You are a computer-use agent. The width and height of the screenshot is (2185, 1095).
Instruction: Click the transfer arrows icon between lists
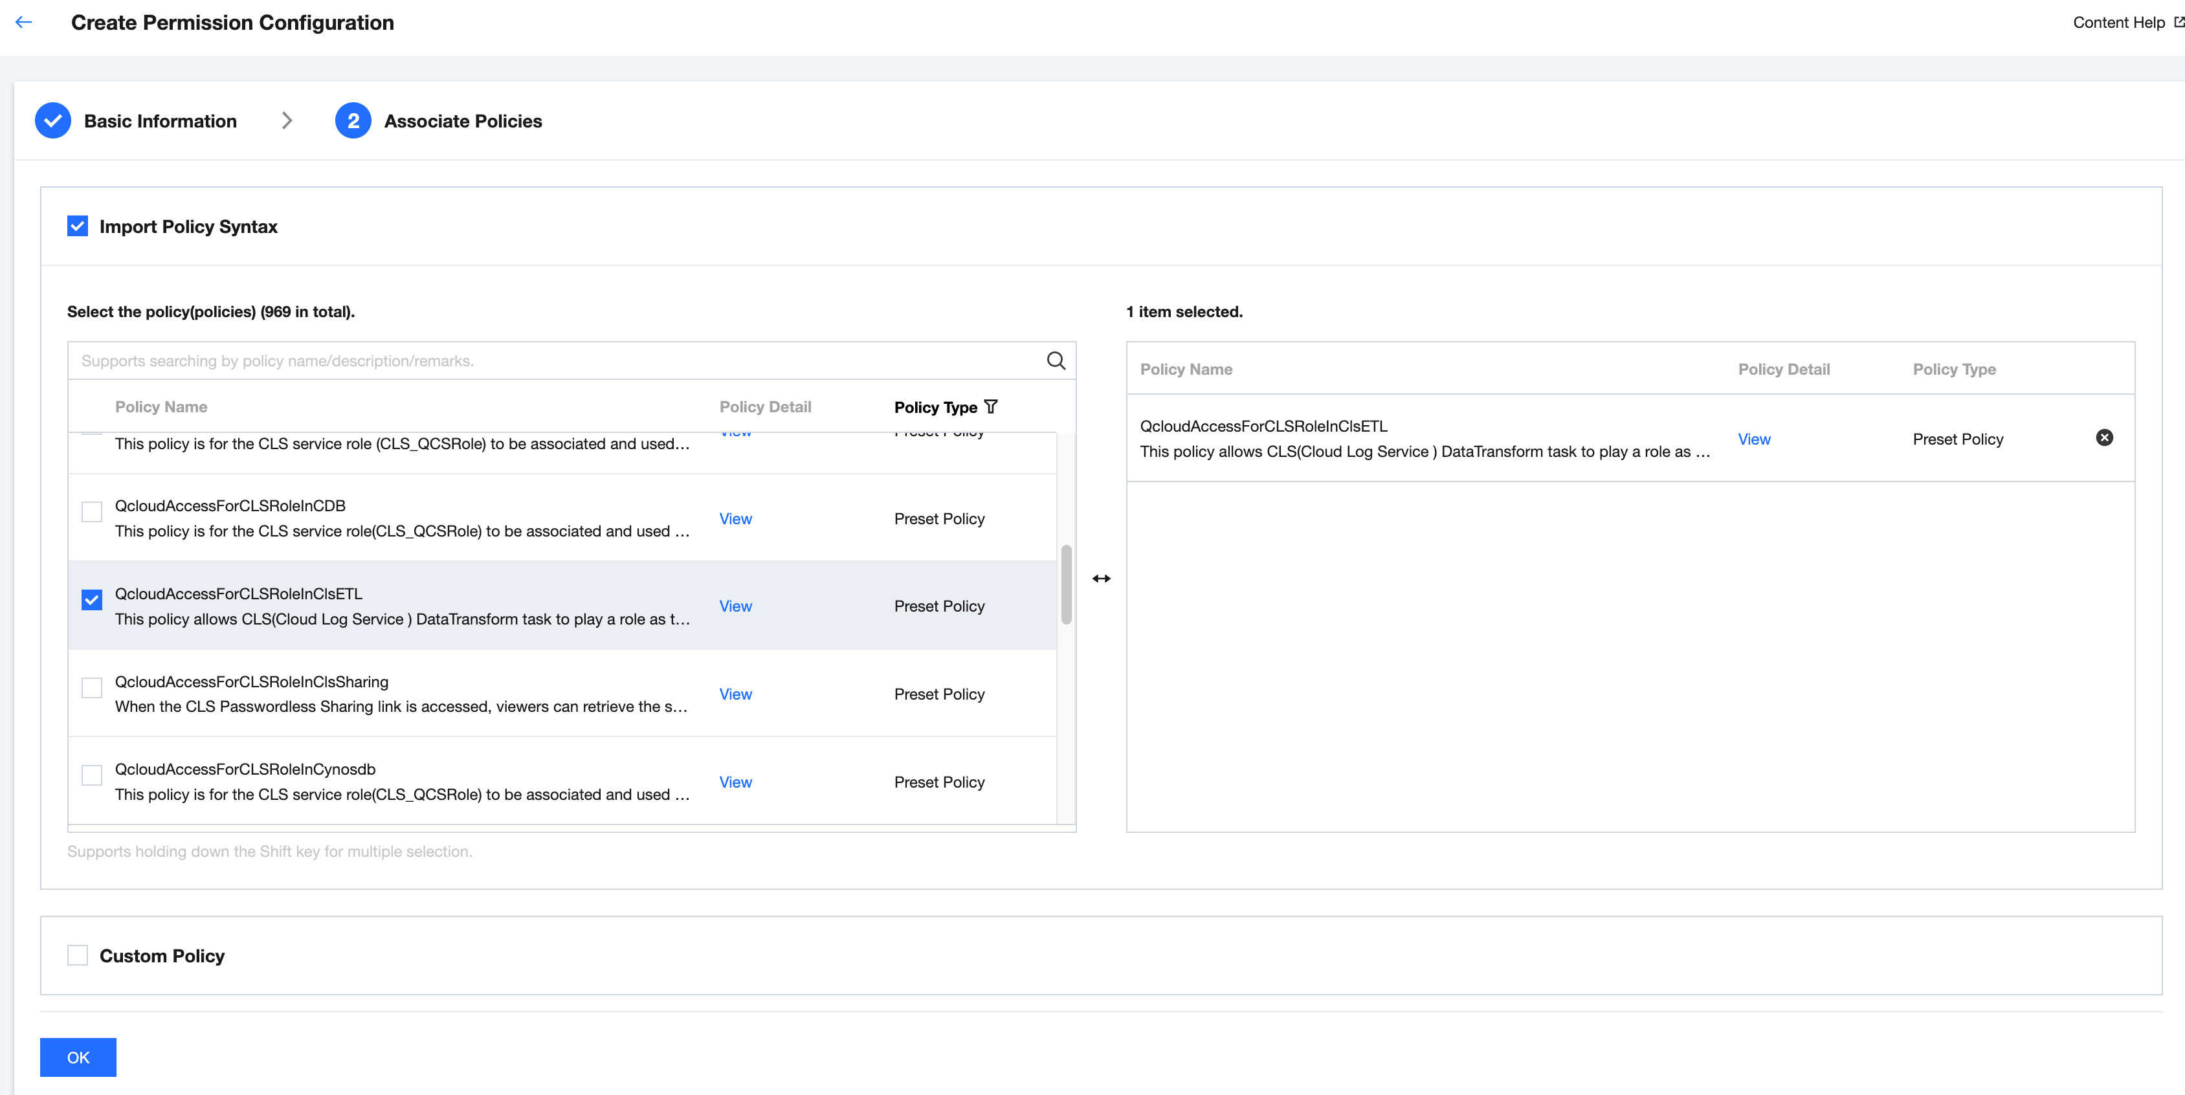click(1101, 579)
